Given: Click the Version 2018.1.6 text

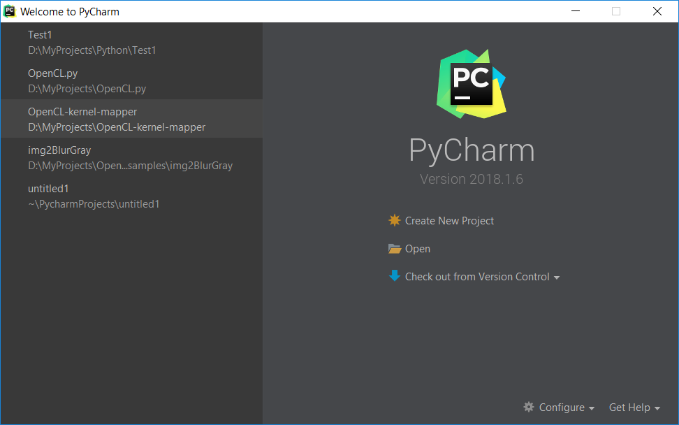Looking at the screenshot, I should pos(471,179).
